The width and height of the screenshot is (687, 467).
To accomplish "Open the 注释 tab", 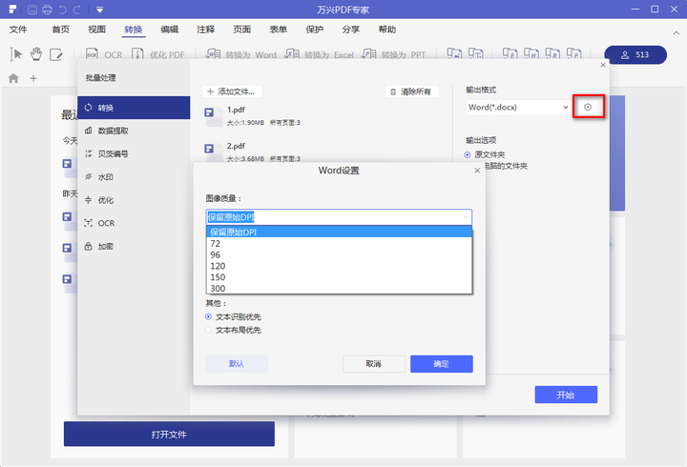I will click(x=205, y=30).
